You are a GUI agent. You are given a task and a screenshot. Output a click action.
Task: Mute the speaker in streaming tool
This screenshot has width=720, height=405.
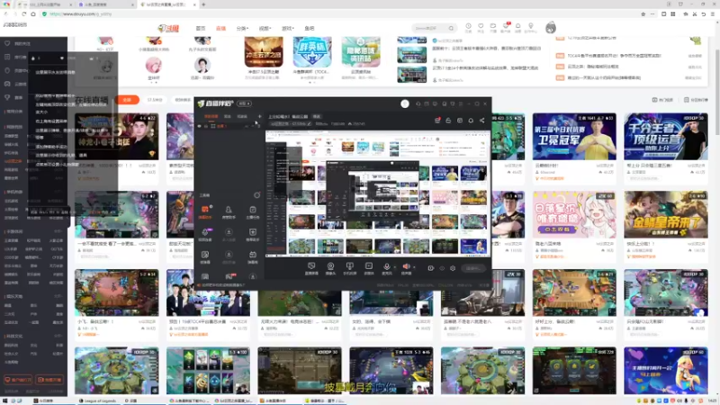[406, 268]
